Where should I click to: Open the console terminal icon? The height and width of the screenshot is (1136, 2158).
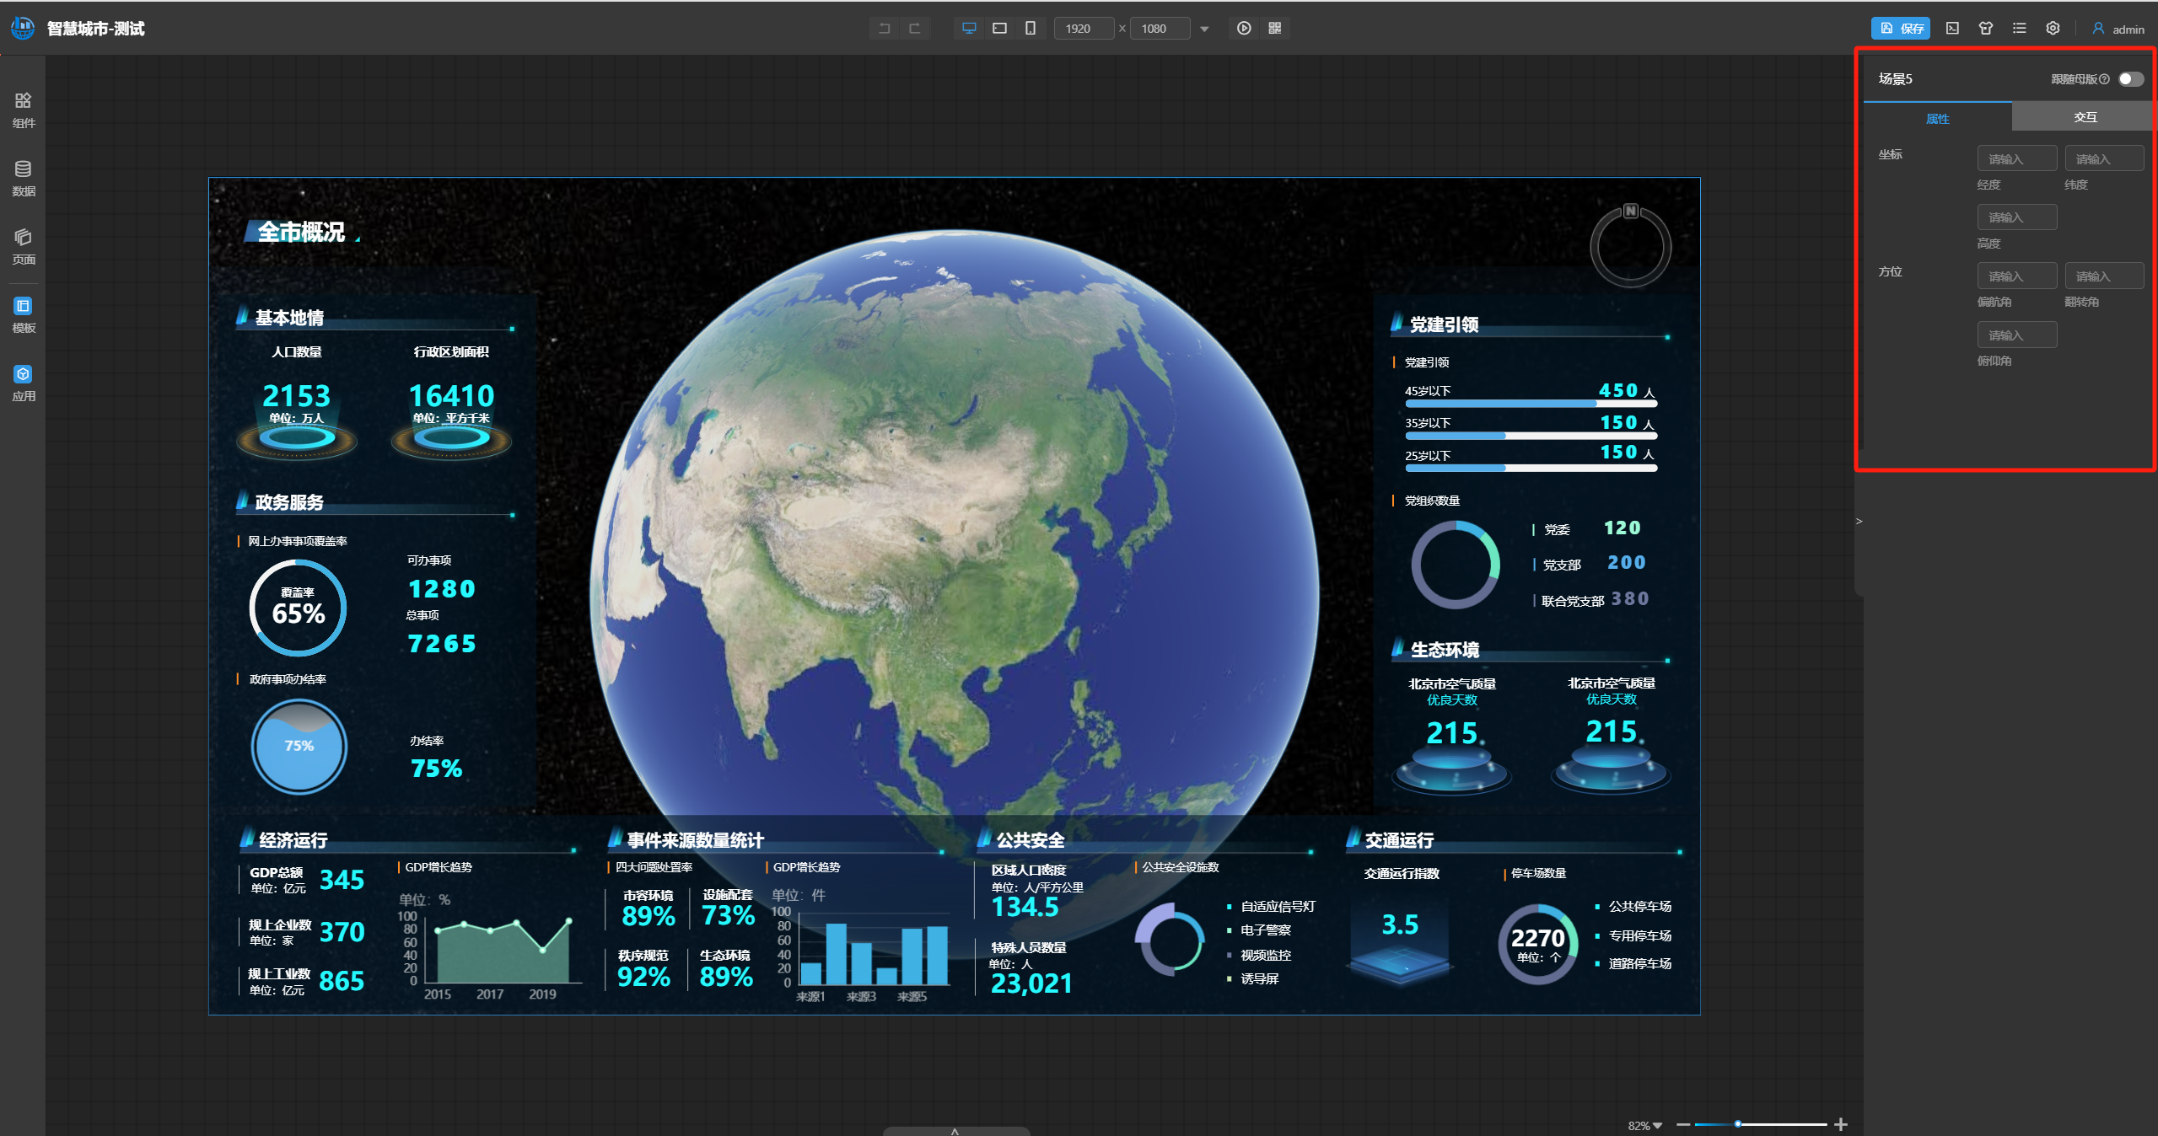click(1952, 29)
